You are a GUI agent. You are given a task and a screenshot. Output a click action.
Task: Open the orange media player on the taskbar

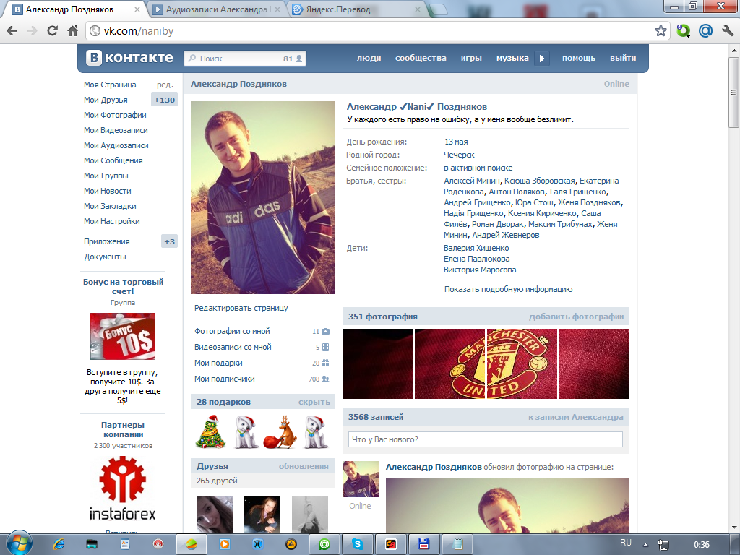pos(225,544)
